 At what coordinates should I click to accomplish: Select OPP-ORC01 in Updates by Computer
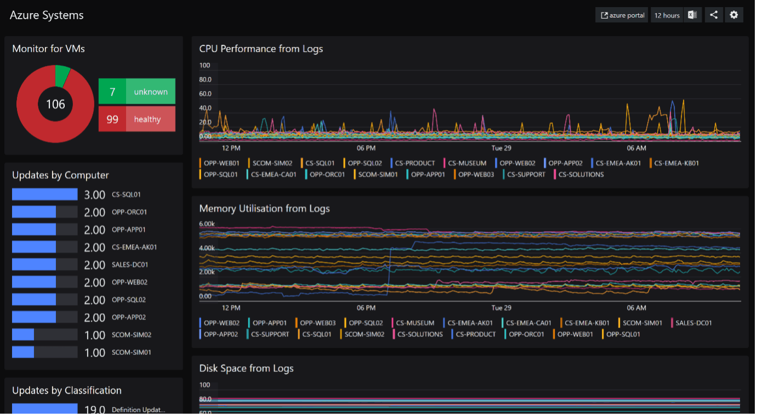pos(129,212)
